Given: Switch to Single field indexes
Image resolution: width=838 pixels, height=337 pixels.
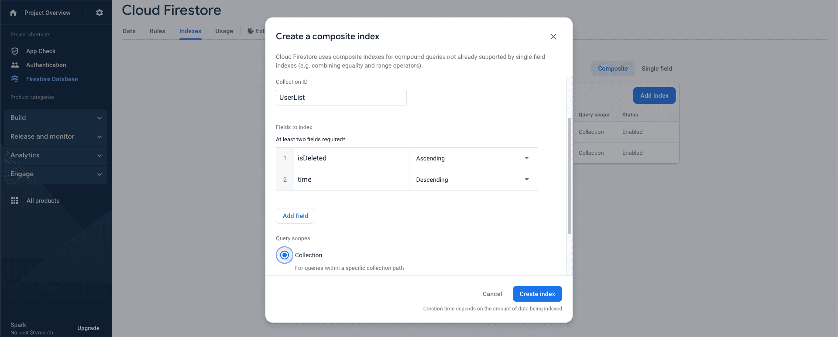Looking at the screenshot, I should pyautogui.click(x=657, y=68).
